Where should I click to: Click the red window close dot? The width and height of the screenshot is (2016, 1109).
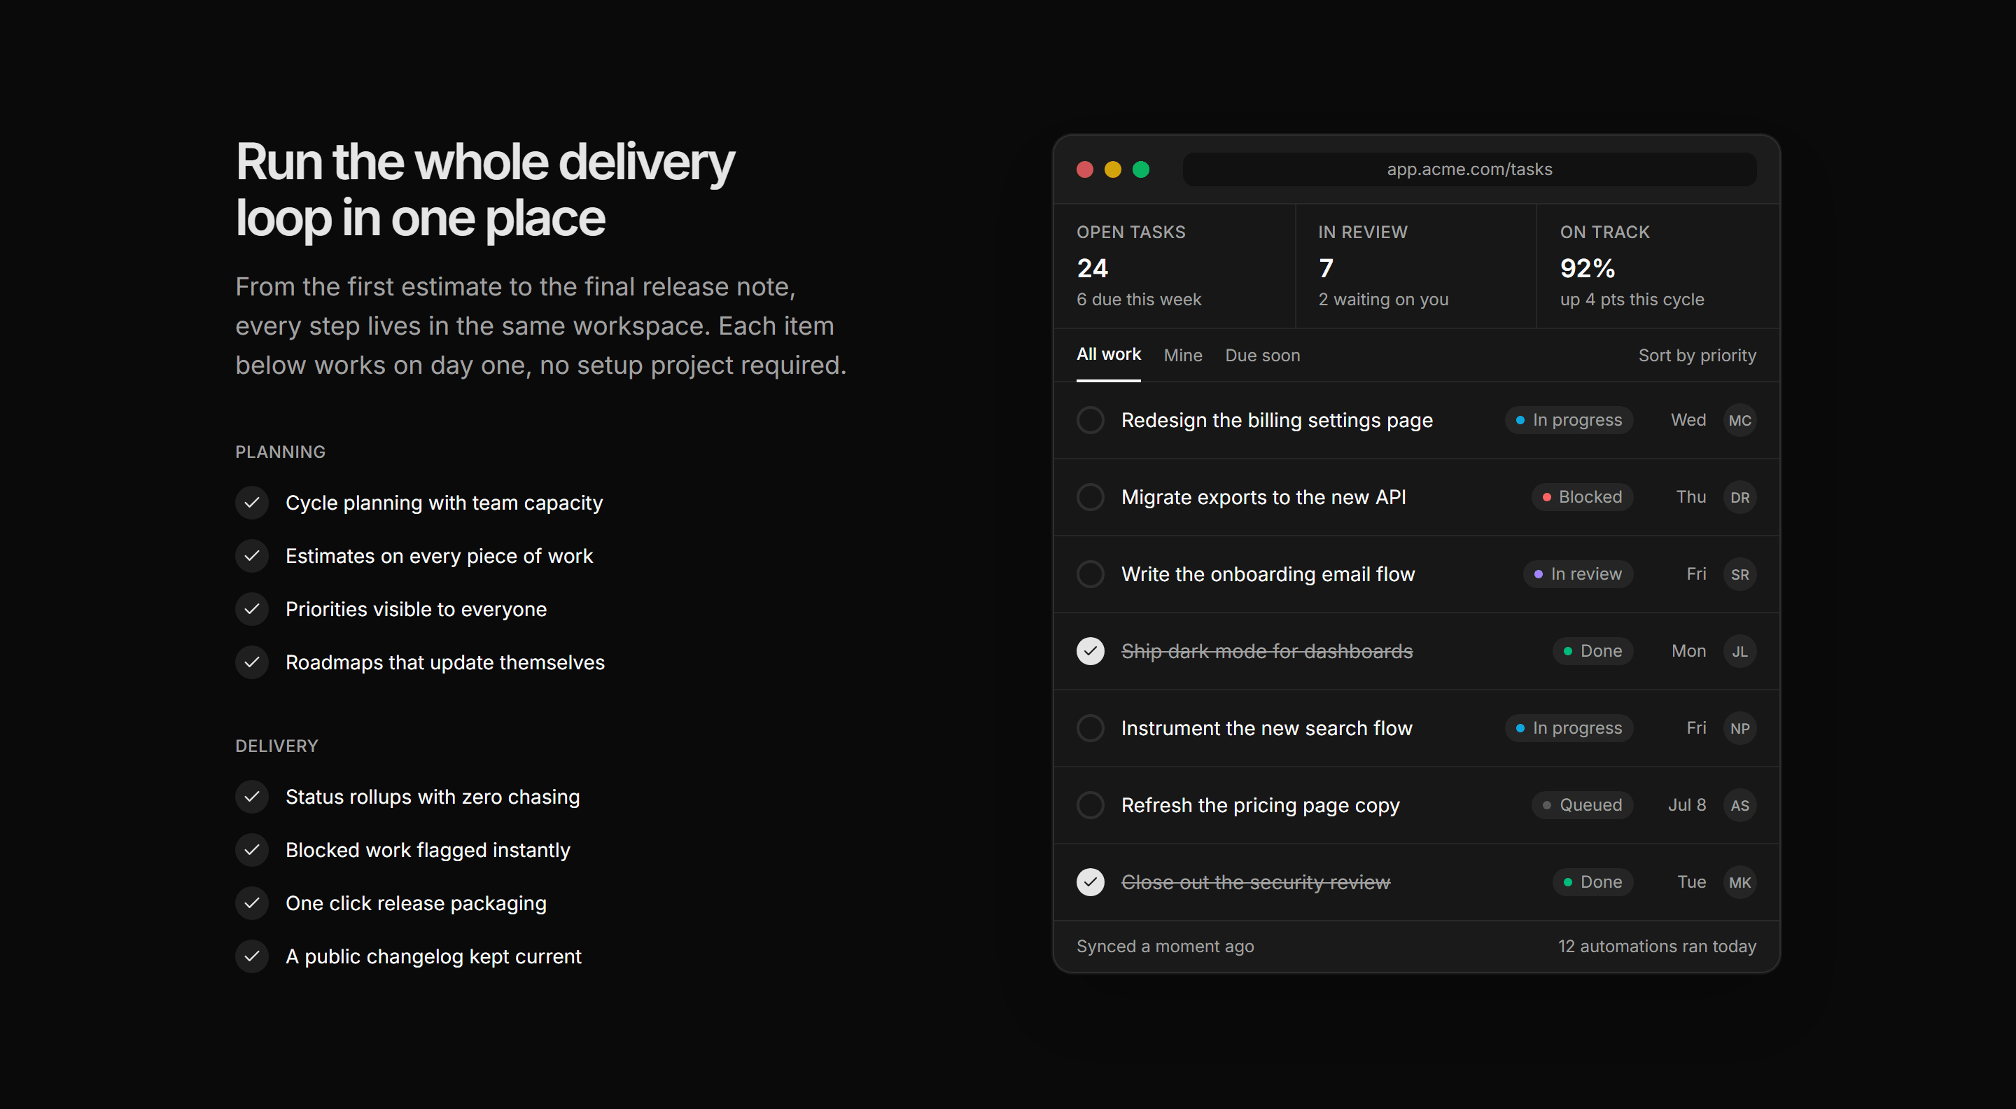pos(1085,169)
